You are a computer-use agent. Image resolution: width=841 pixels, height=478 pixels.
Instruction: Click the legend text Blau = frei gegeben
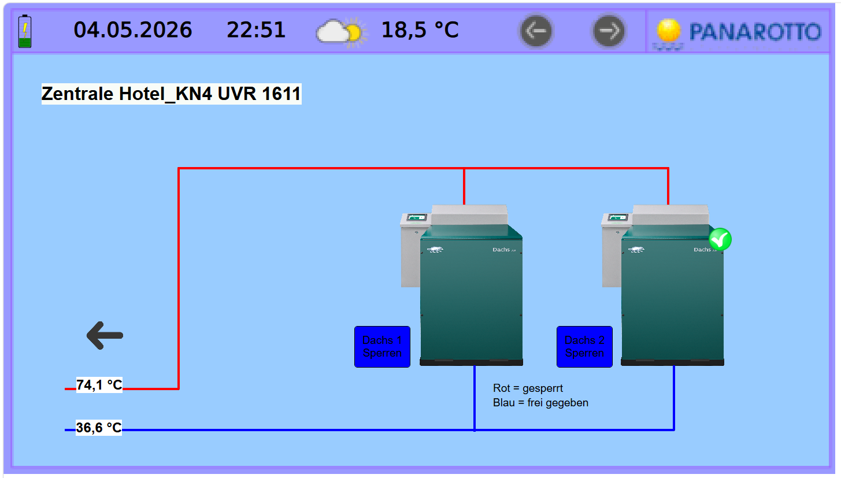[540, 402]
